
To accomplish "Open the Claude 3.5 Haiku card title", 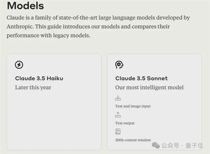I will (38, 78).
